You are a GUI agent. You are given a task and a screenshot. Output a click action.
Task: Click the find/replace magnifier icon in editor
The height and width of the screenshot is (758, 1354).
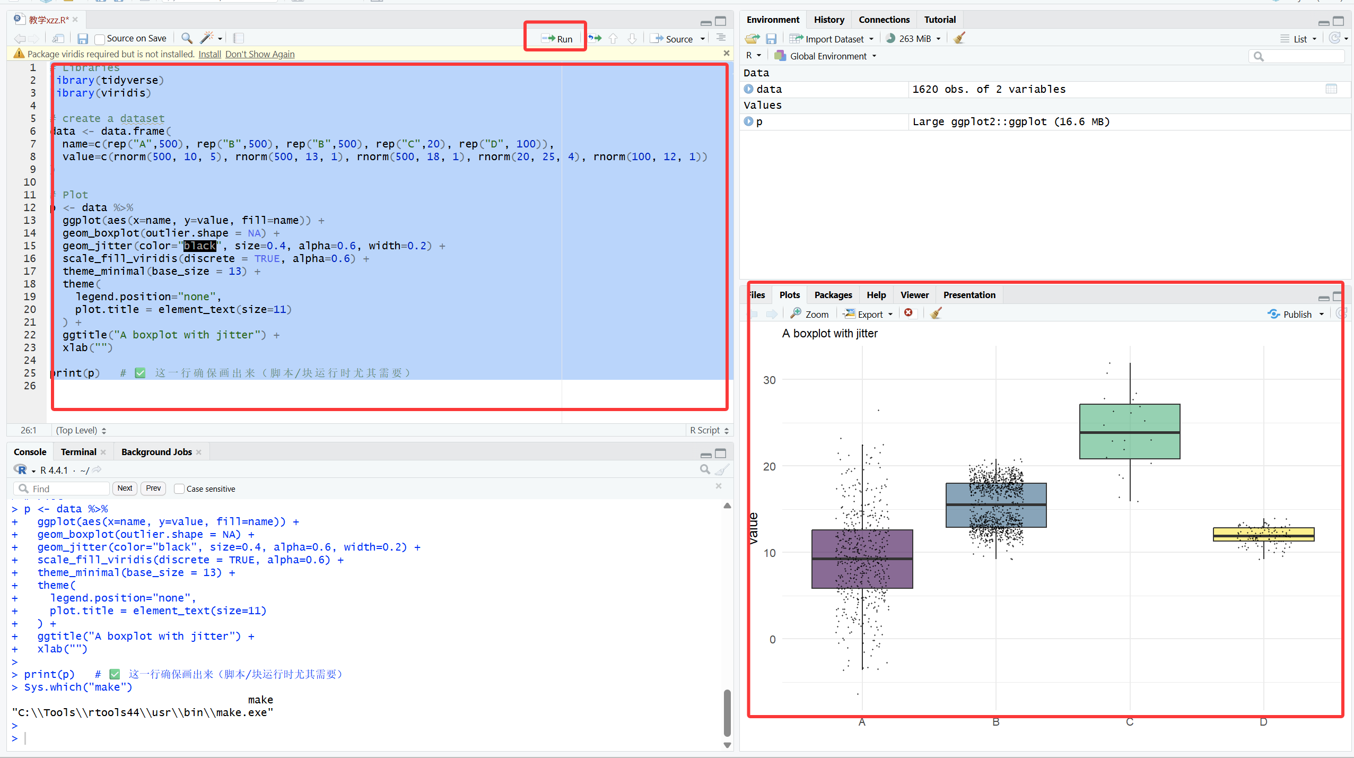click(187, 38)
